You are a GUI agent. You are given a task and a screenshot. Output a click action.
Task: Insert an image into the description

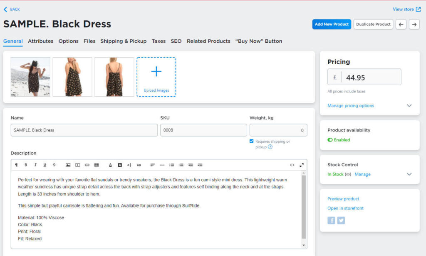coord(68,165)
